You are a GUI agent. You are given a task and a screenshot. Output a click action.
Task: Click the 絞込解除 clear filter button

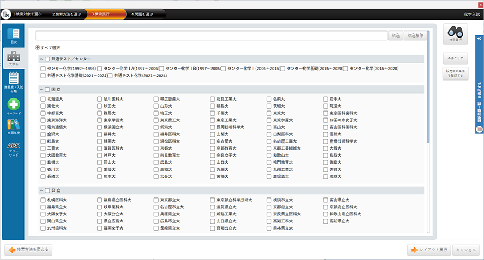(415, 35)
